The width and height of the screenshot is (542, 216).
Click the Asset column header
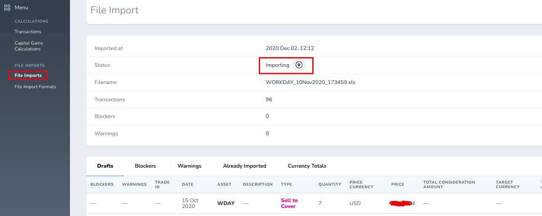[224, 184]
